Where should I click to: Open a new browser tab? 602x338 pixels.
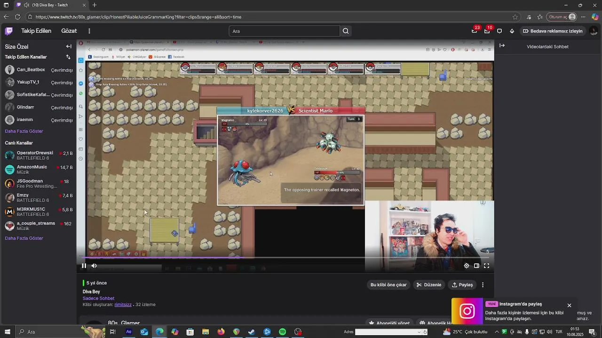point(95,5)
